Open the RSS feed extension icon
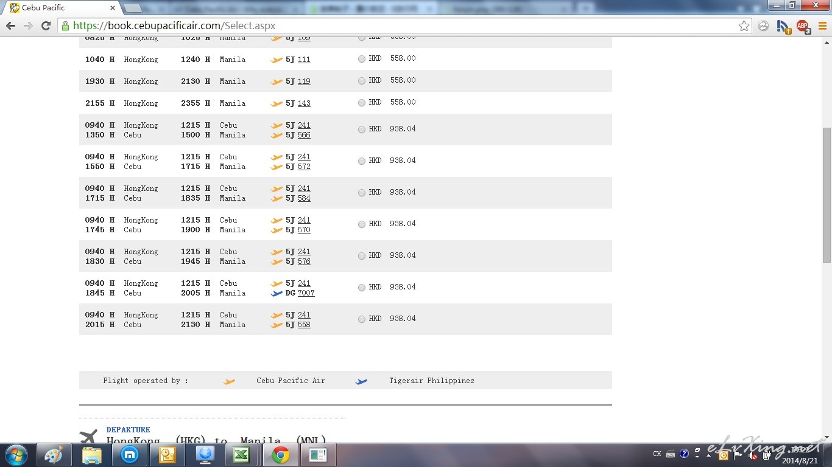Image resolution: width=832 pixels, height=467 pixels. coord(783,26)
